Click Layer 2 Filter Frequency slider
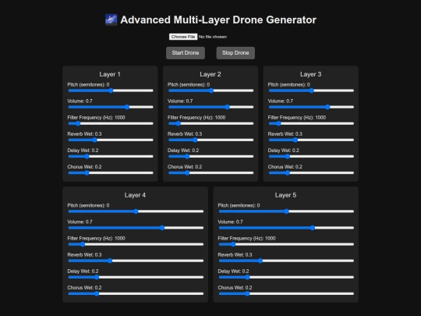 211,123
